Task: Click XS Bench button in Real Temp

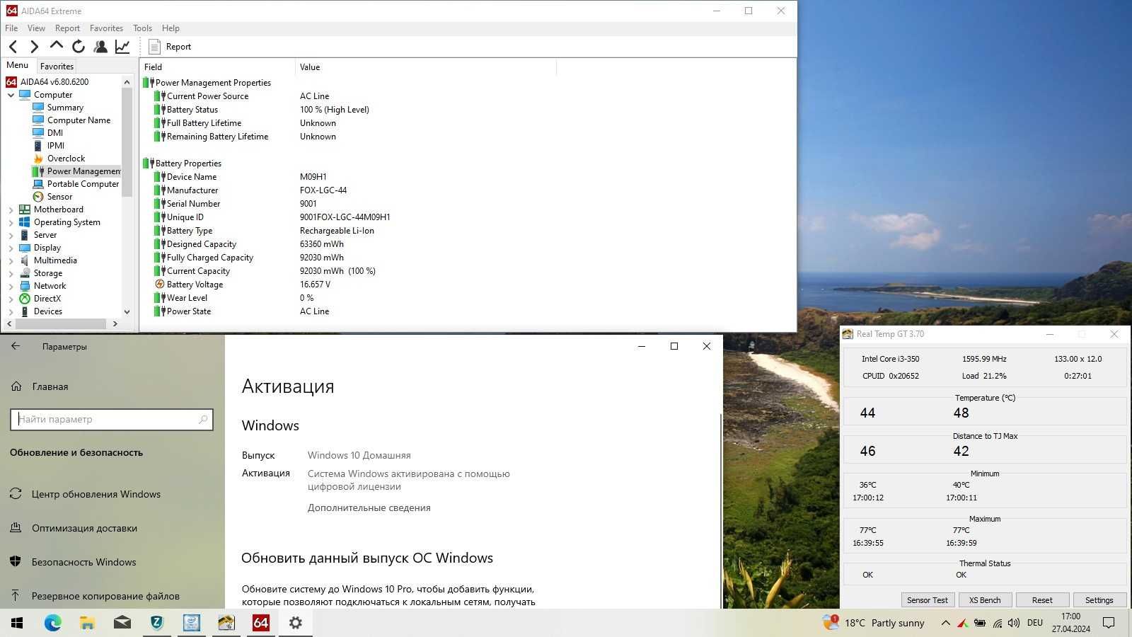Action: [985, 599]
